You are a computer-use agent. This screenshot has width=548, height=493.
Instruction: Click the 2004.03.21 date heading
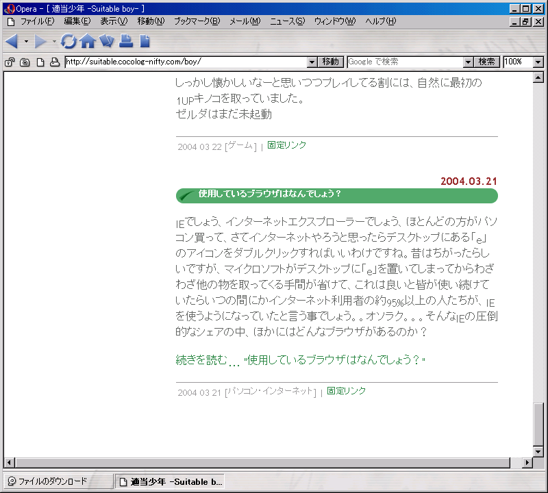point(469,181)
